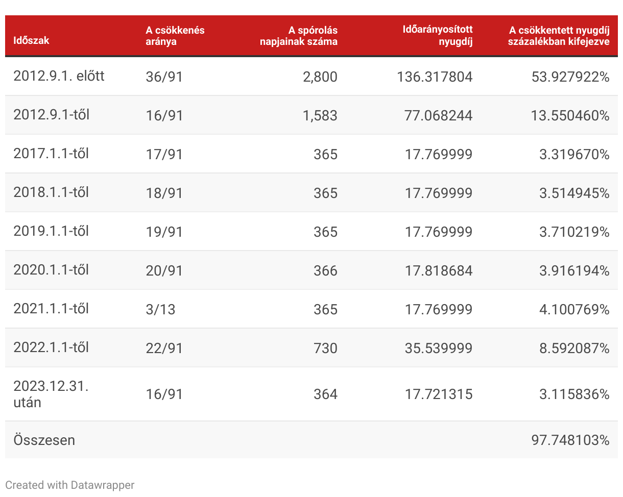Viewport: 623px width, 497px height.
Task: Select the 136.317804 pension value
Action: pos(435,77)
